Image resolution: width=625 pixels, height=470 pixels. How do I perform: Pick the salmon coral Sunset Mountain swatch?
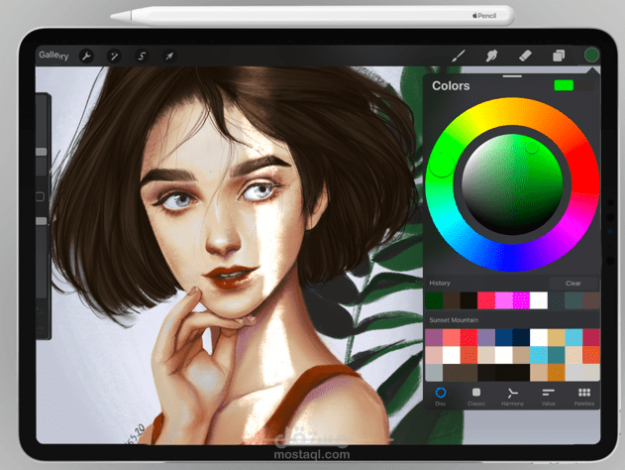click(452, 337)
